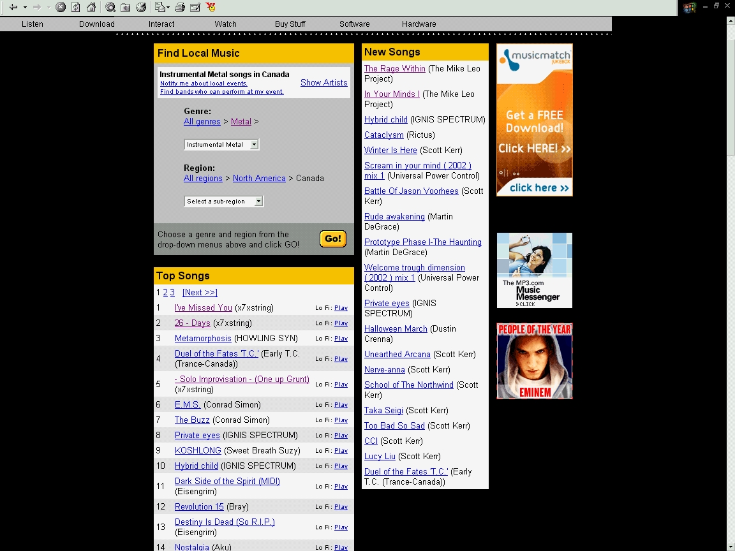Screen dimensions: 735x551
Task: Play Lo Fi for I've Missed You
Action: [341, 308]
